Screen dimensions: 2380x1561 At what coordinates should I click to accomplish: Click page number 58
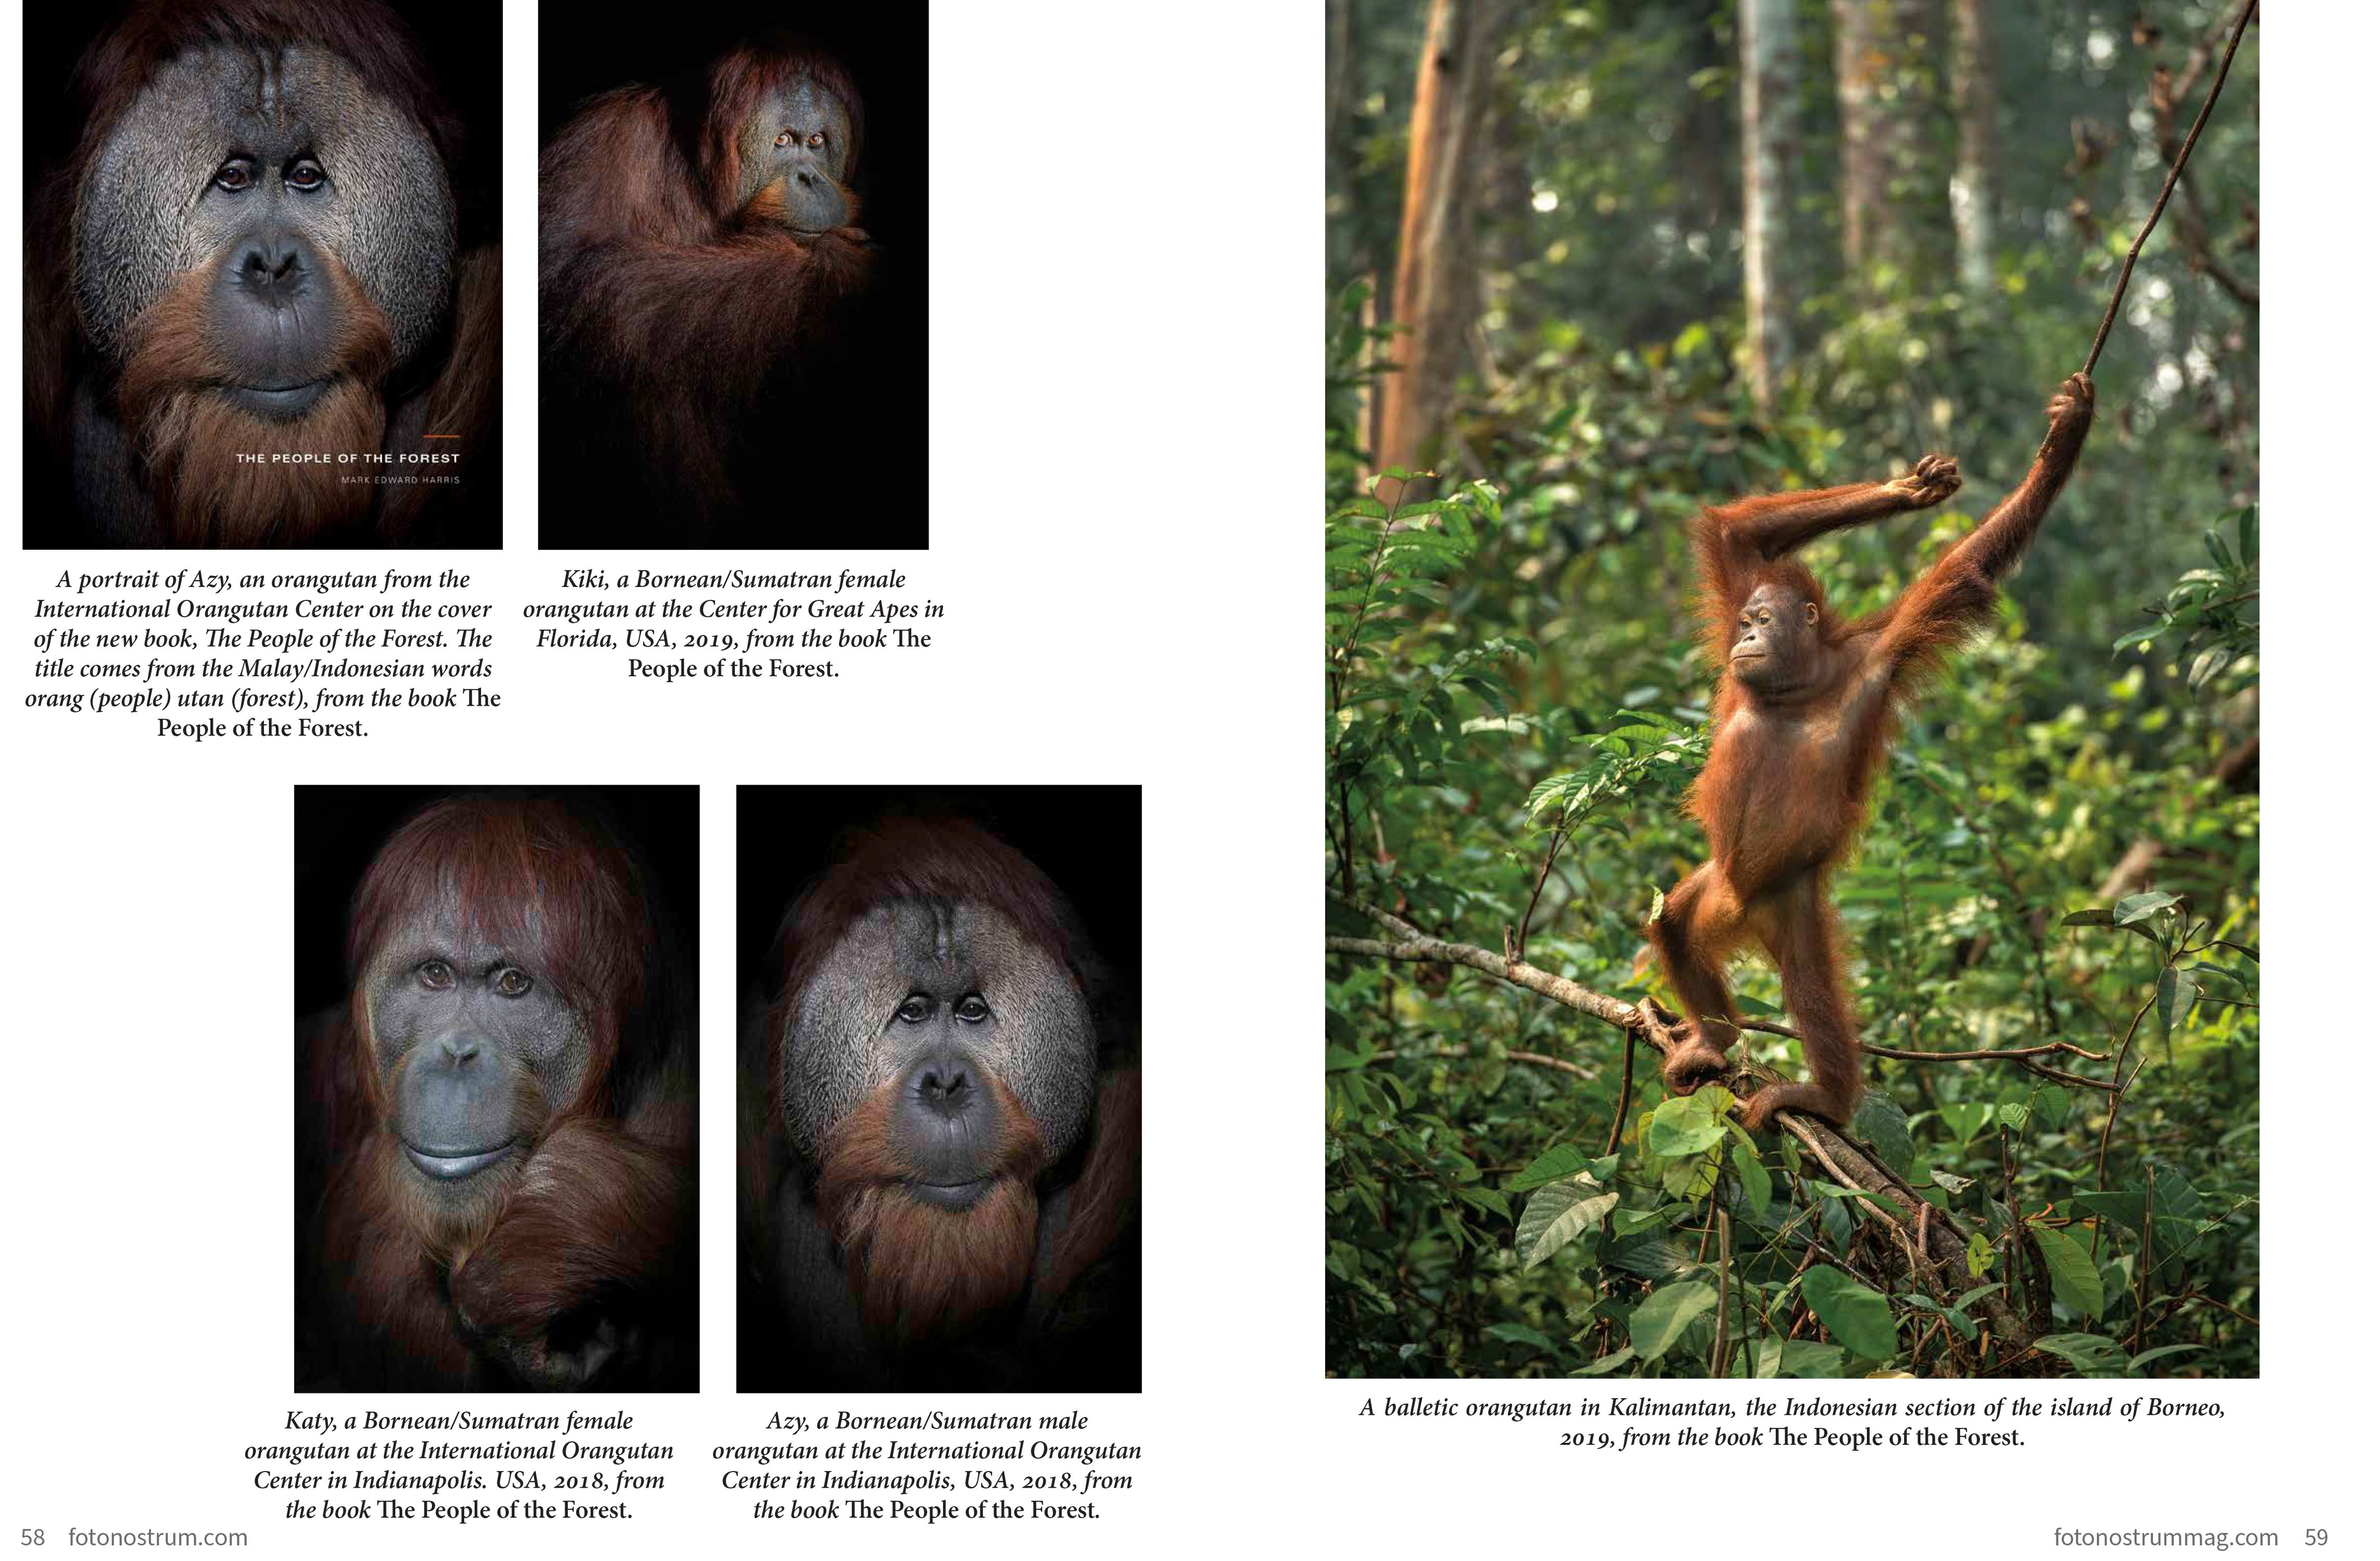pyautogui.click(x=33, y=1537)
